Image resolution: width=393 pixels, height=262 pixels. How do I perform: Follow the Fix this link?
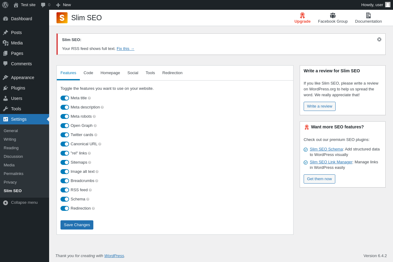coord(125,48)
